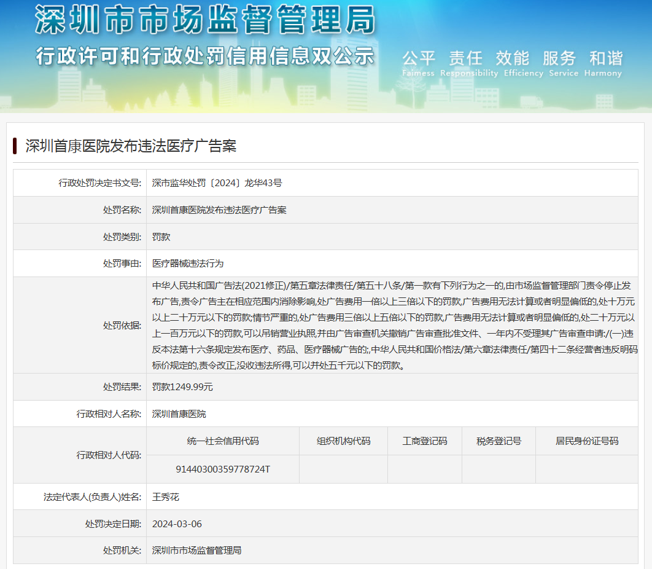
Task: Click the banner subtitle 行政许可和行政处罚信用信息双公示
Action: (x=205, y=56)
